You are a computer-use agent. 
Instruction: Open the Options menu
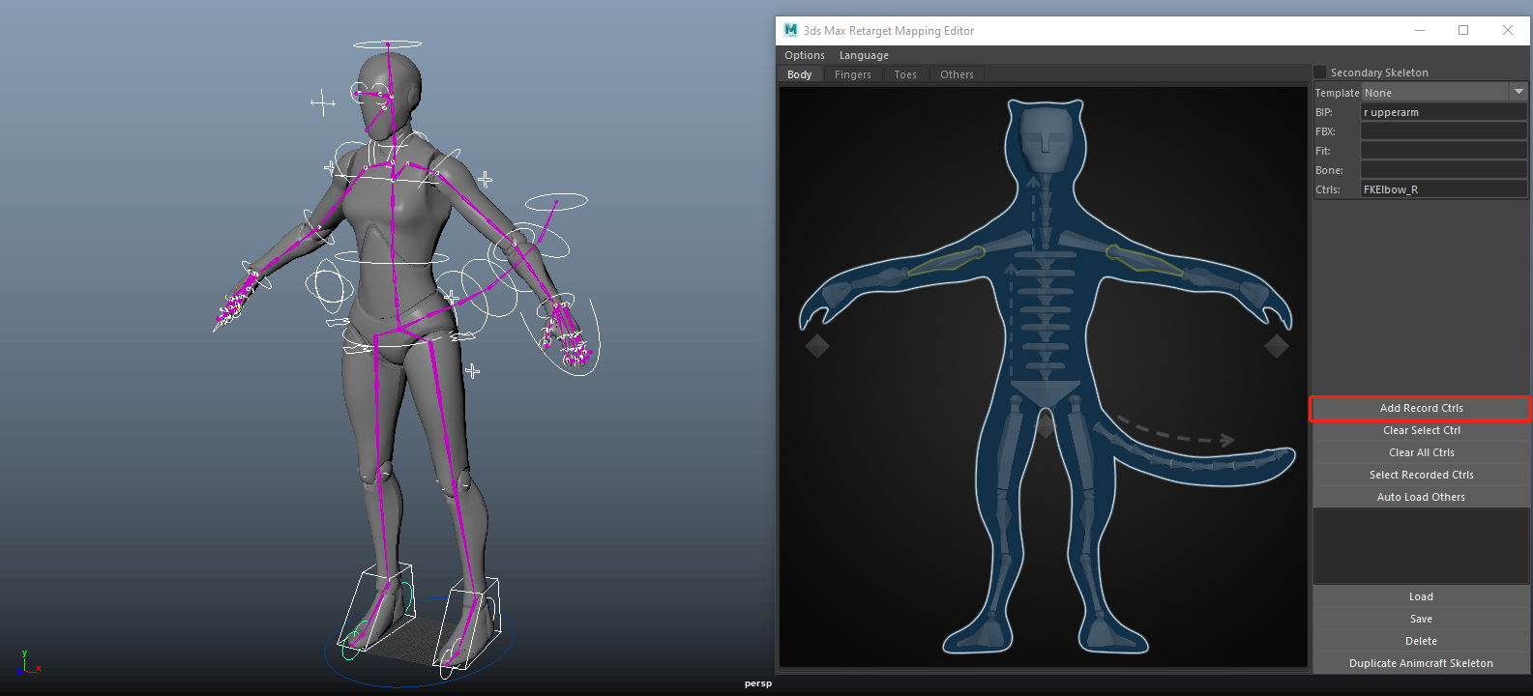pos(804,55)
